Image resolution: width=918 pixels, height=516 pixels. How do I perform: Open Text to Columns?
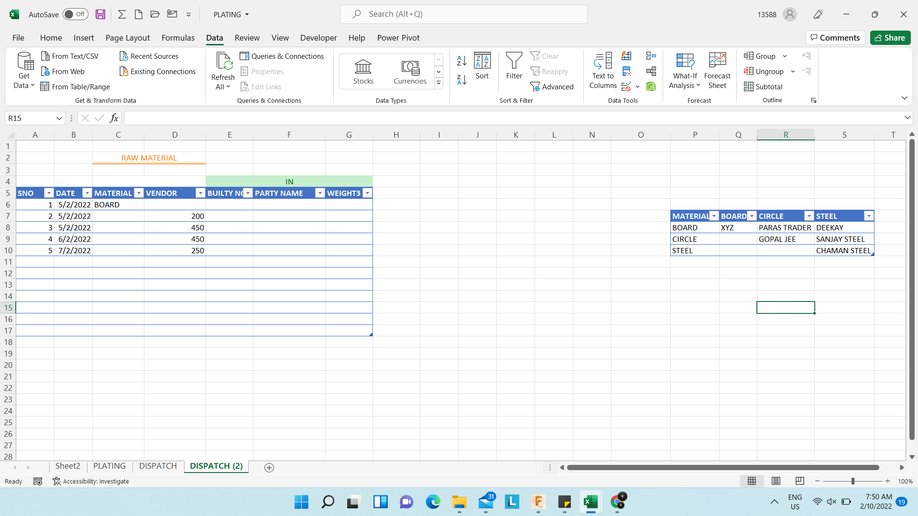coord(602,70)
